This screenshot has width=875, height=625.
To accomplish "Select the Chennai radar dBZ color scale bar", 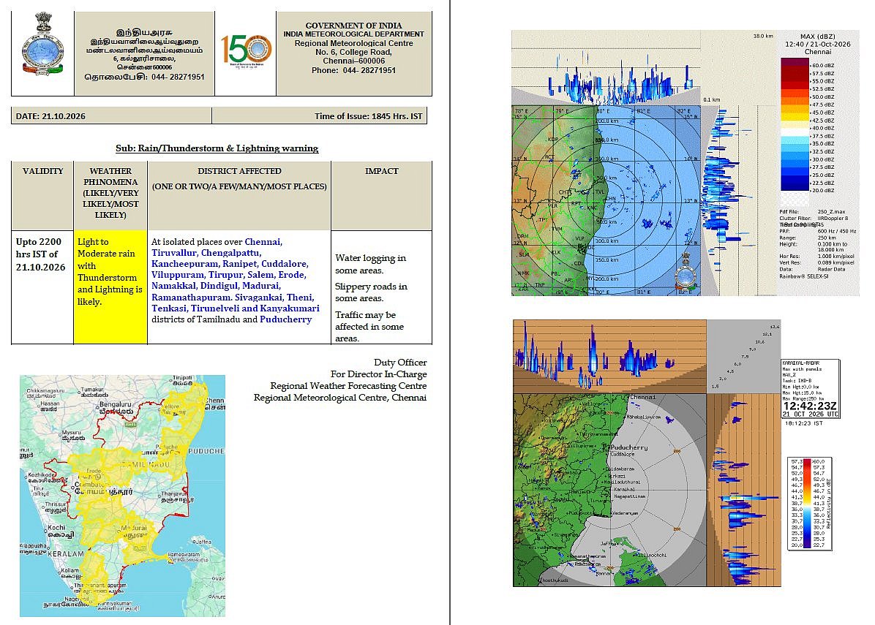I will [795, 124].
